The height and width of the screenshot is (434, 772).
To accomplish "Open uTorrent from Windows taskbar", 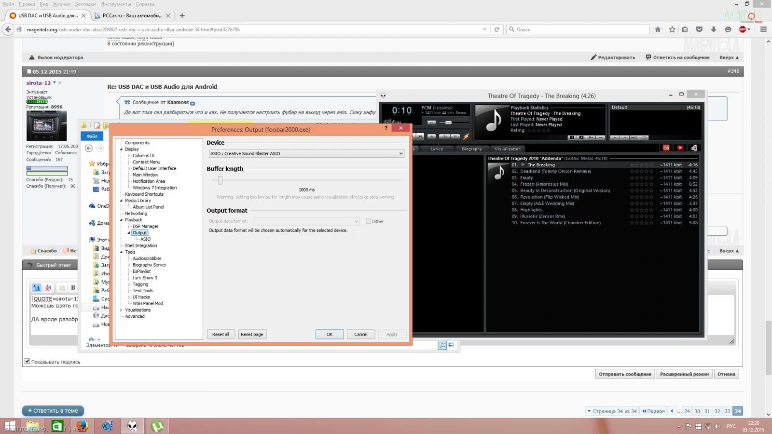I will [x=157, y=426].
